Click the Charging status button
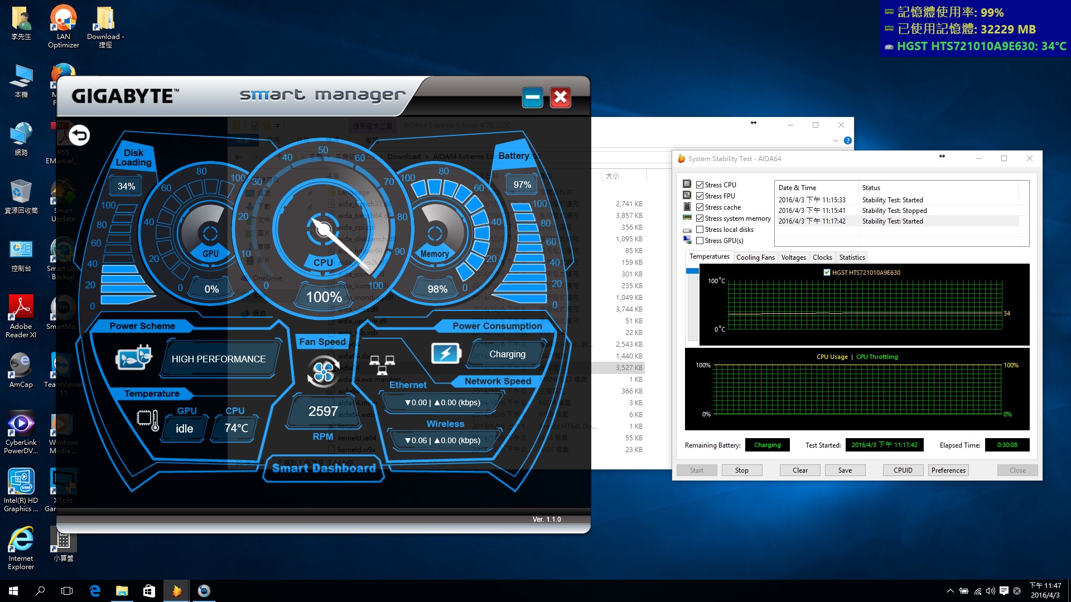 tap(507, 354)
